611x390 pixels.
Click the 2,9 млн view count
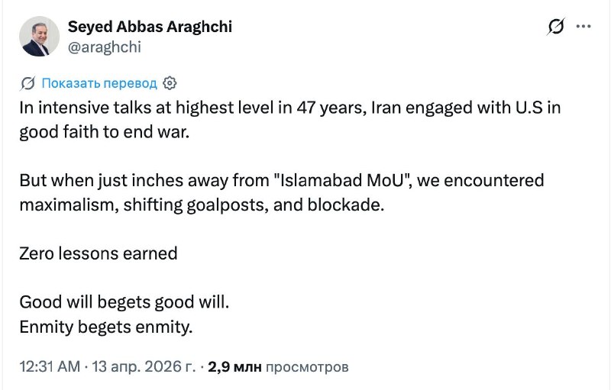[234, 366]
